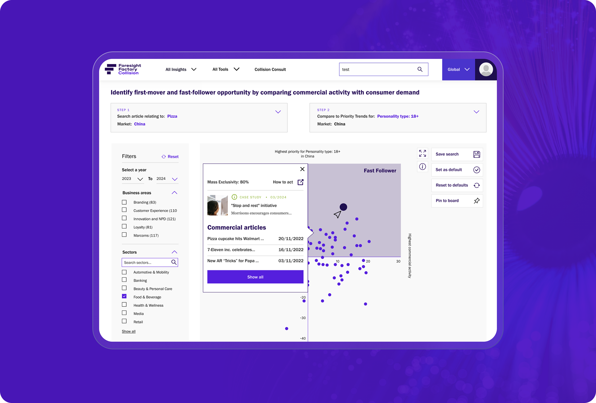Collapse the Business areas section
Viewport: 596px width, 403px height.
point(174,193)
